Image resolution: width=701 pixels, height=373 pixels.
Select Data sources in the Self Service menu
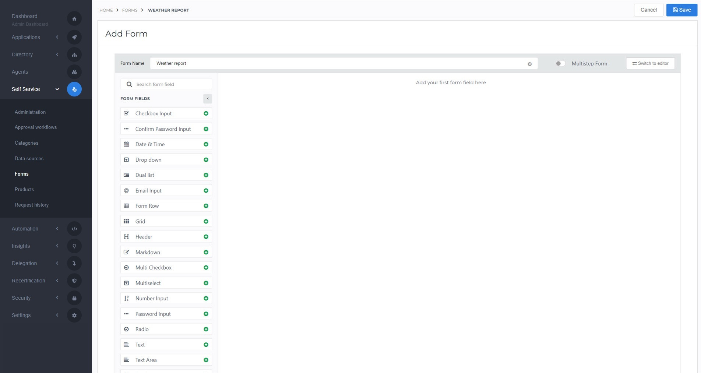29,158
